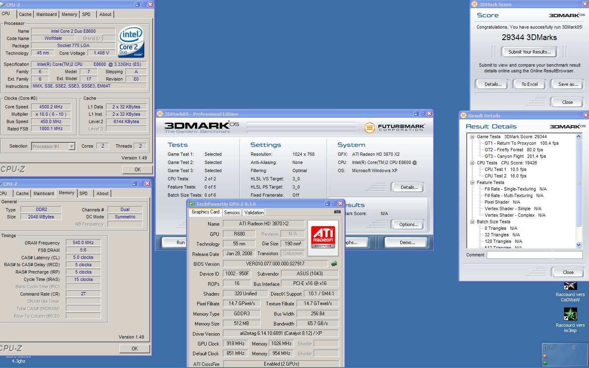Image resolution: width=589 pixels, height=368 pixels.
Task: Click the Comment input field in Result Details
Action: [x=534, y=255]
